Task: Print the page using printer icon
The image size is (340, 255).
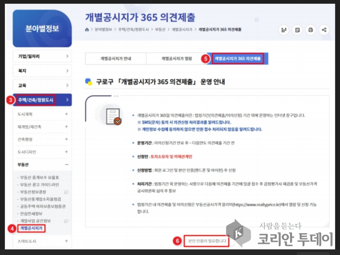Action: point(310,30)
